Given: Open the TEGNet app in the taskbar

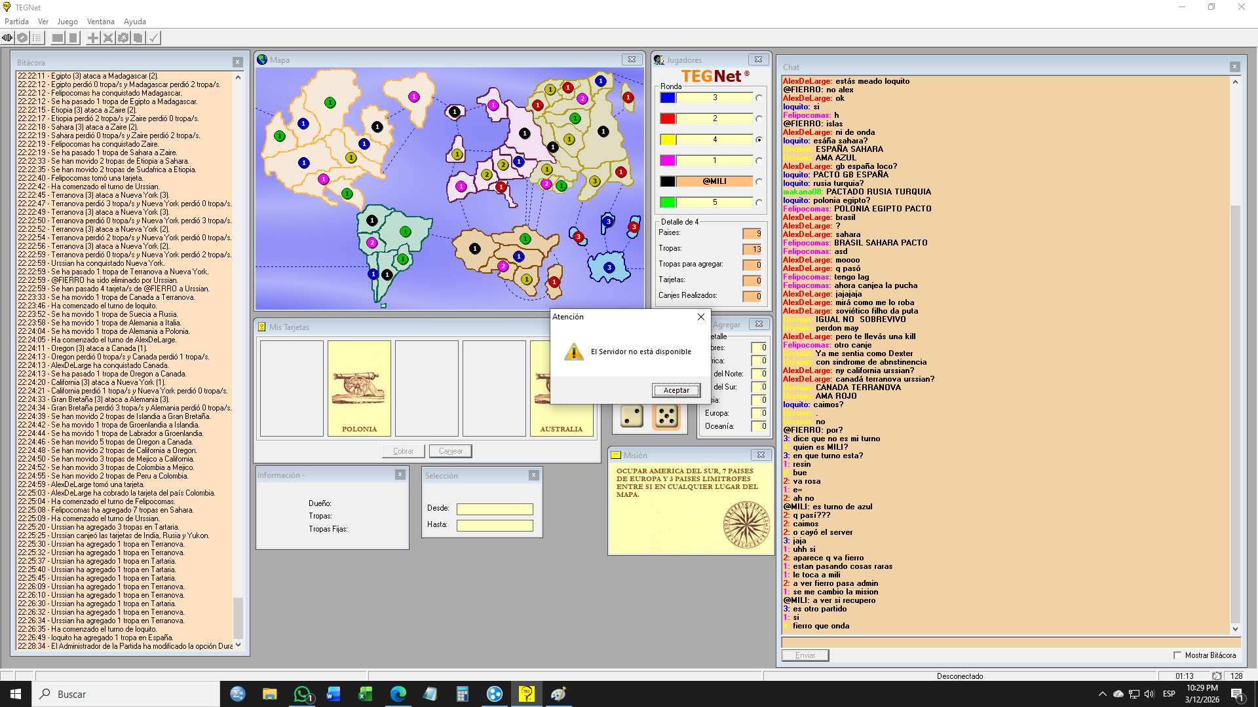Looking at the screenshot, I should click(526, 694).
